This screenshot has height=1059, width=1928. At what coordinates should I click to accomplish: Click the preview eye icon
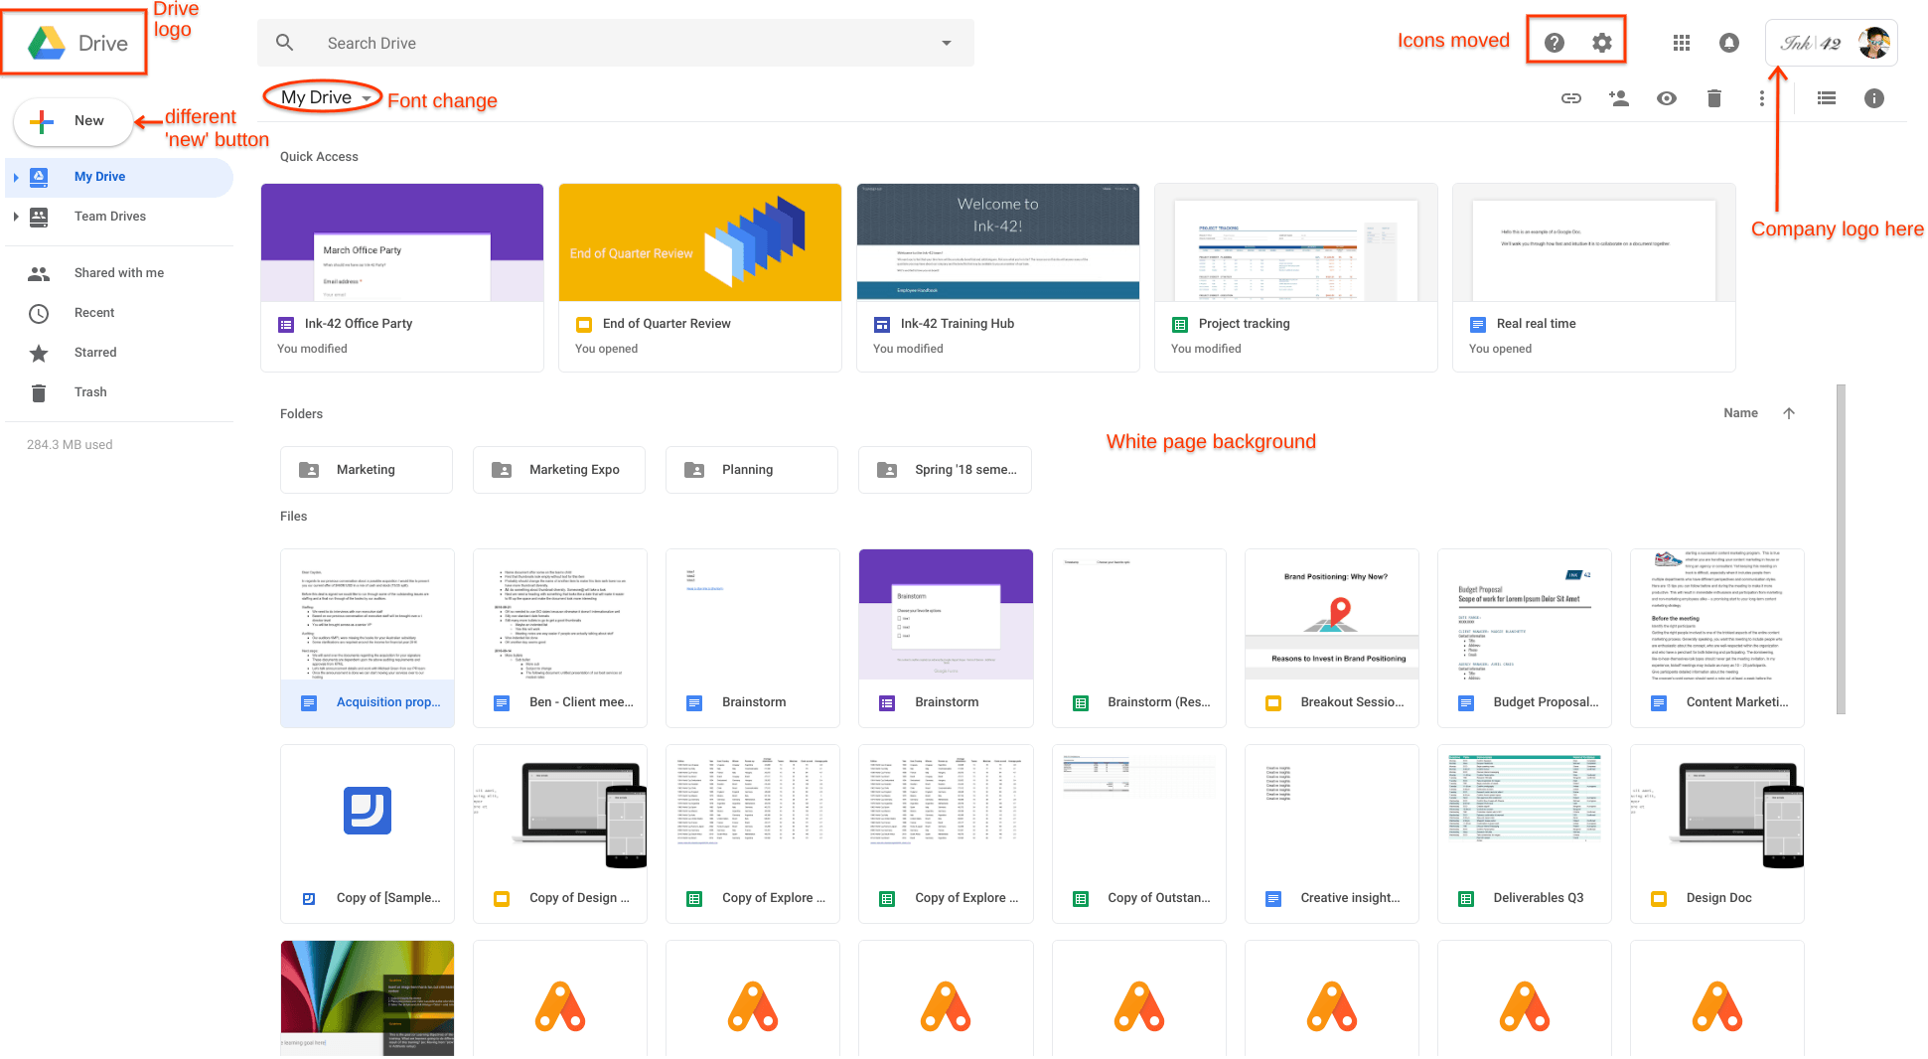1667,98
